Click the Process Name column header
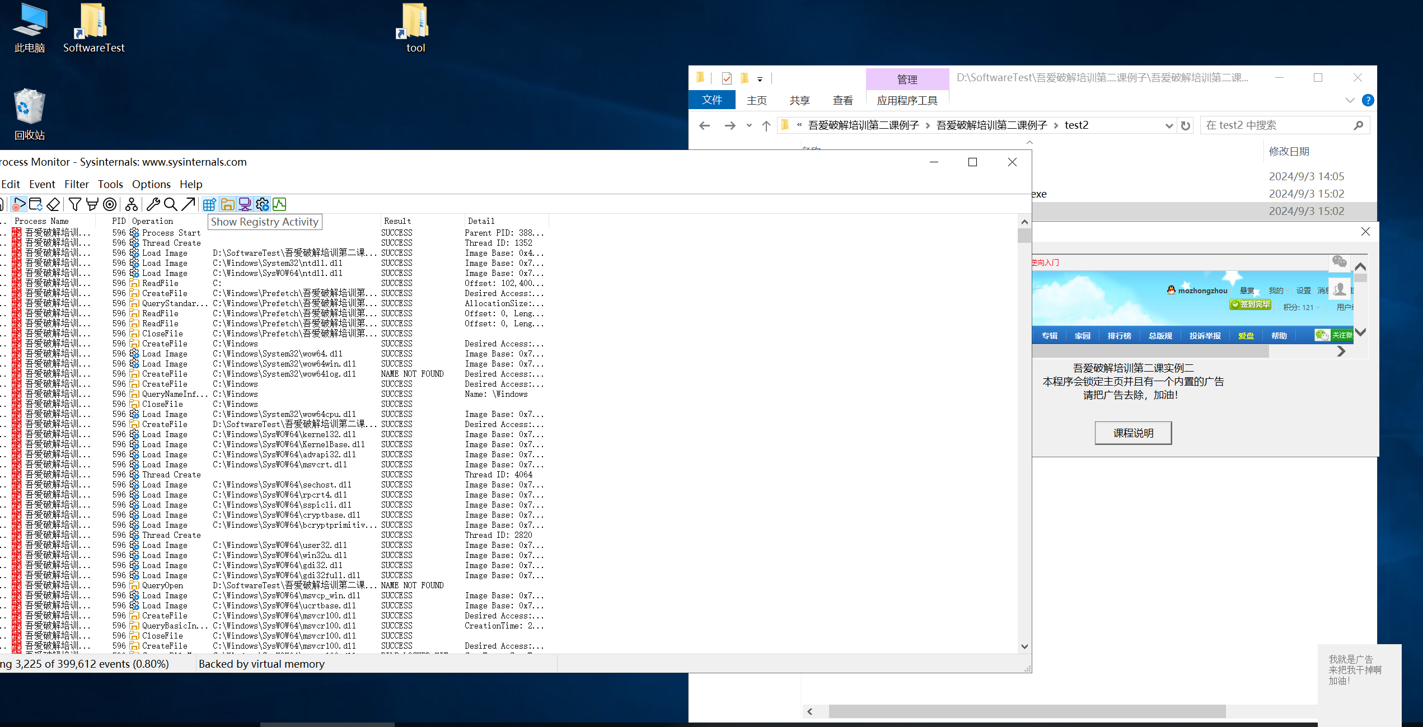 click(x=53, y=221)
